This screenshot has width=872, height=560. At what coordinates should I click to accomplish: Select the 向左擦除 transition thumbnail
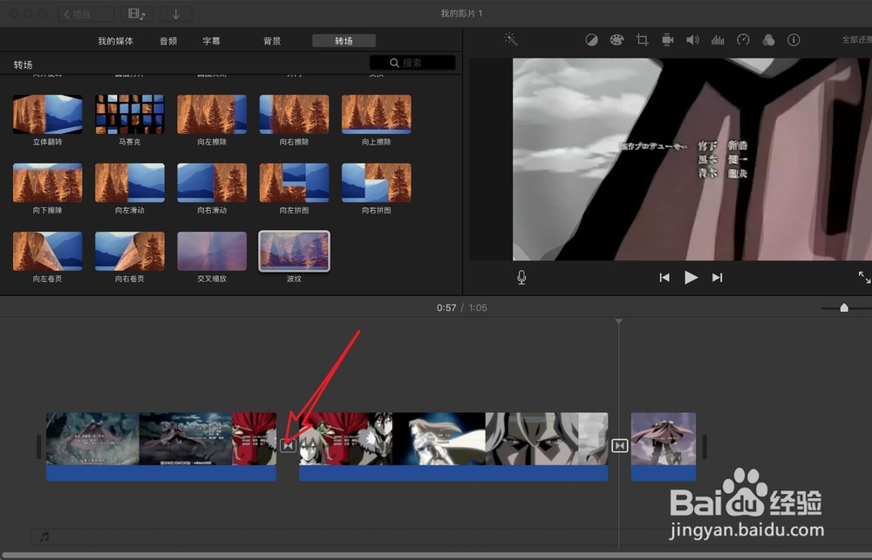coord(212,114)
